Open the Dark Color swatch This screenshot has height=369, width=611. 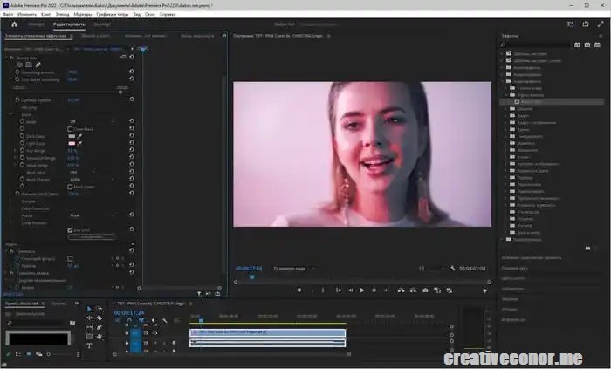pyautogui.click(x=72, y=136)
